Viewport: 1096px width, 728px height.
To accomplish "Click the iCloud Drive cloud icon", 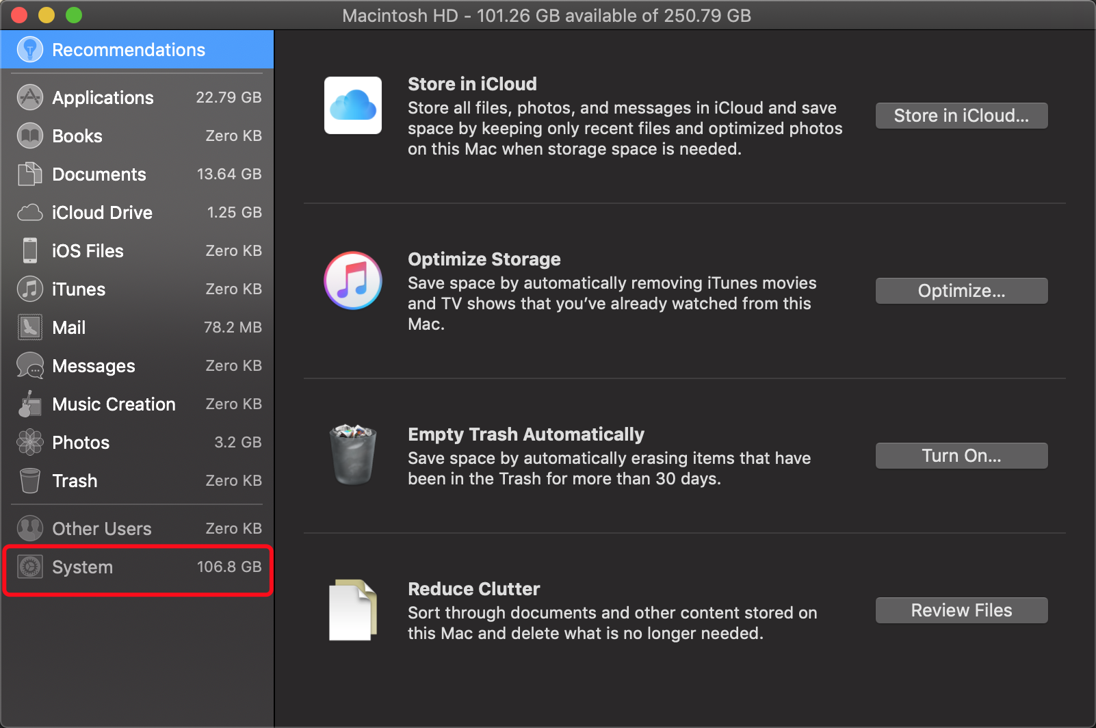I will 30,213.
